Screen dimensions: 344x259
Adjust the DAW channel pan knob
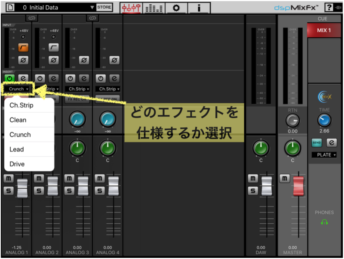click(261, 148)
